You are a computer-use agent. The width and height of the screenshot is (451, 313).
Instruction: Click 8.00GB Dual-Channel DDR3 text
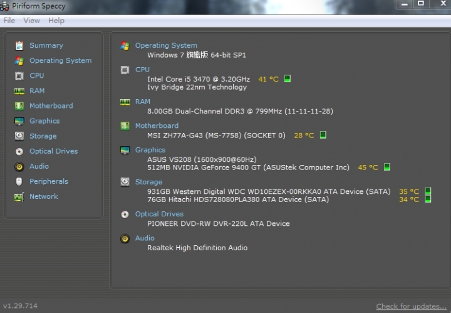click(240, 111)
